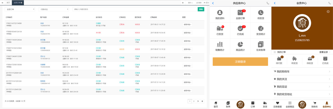
Task: Go to the next page arrow
Action: [198, 101]
